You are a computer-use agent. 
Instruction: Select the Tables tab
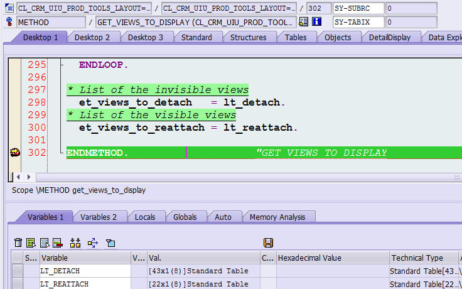point(296,38)
